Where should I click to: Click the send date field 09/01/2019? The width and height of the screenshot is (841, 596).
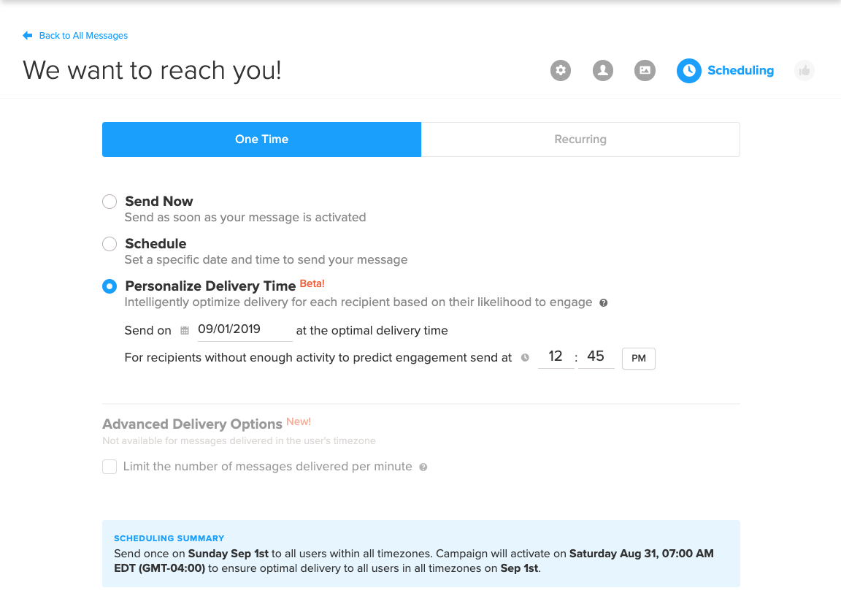(x=245, y=329)
